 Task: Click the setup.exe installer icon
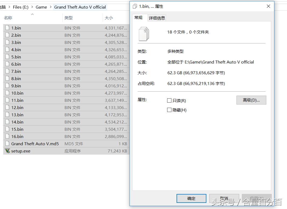[x=7, y=151]
